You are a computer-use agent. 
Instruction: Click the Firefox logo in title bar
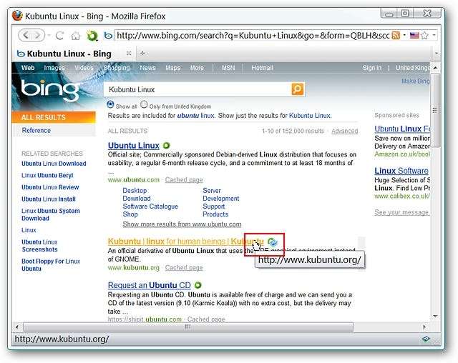[x=17, y=16]
